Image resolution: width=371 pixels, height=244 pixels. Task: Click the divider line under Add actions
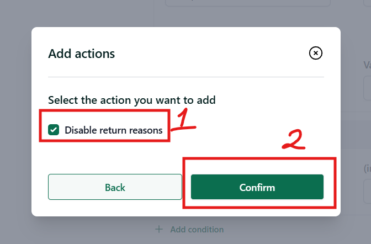click(x=186, y=77)
